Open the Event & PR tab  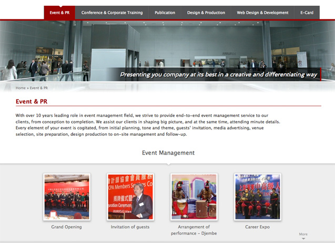[x=59, y=13]
